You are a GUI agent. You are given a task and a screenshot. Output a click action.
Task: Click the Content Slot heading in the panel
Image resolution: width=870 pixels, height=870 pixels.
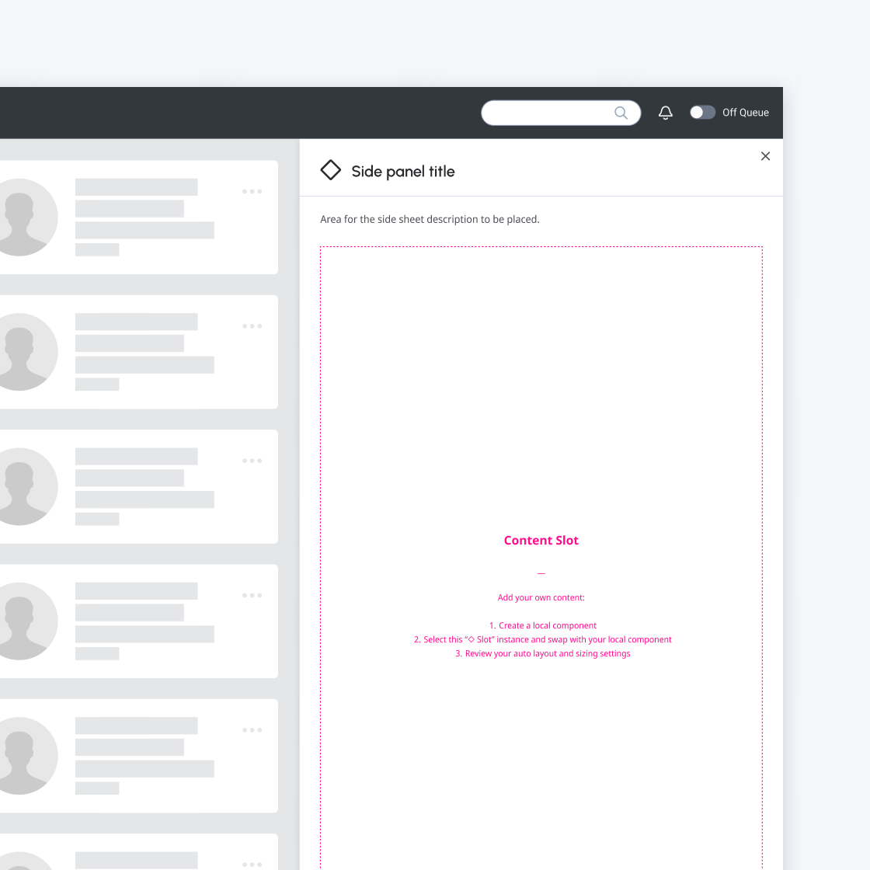point(541,541)
